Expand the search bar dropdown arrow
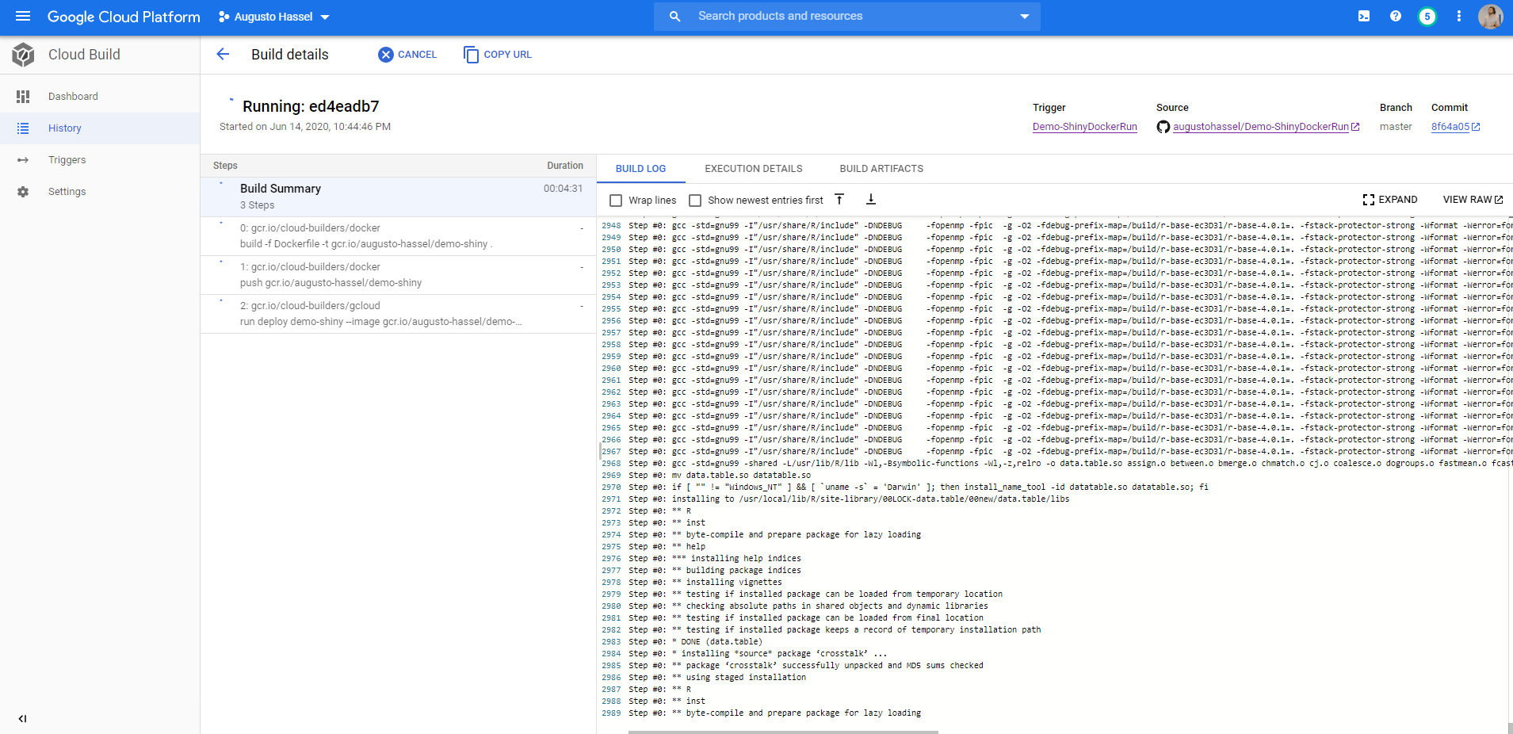Image resolution: width=1513 pixels, height=734 pixels. coord(1024,16)
